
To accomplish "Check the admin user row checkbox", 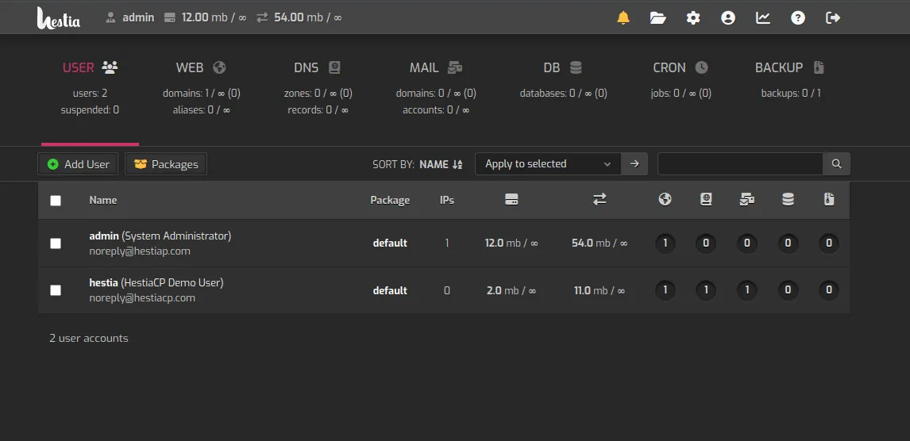I will pyautogui.click(x=56, y=244).
